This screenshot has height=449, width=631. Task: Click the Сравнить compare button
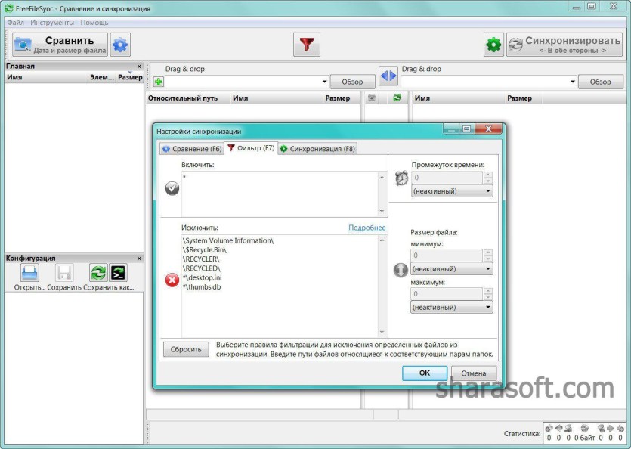coord(60,45)
